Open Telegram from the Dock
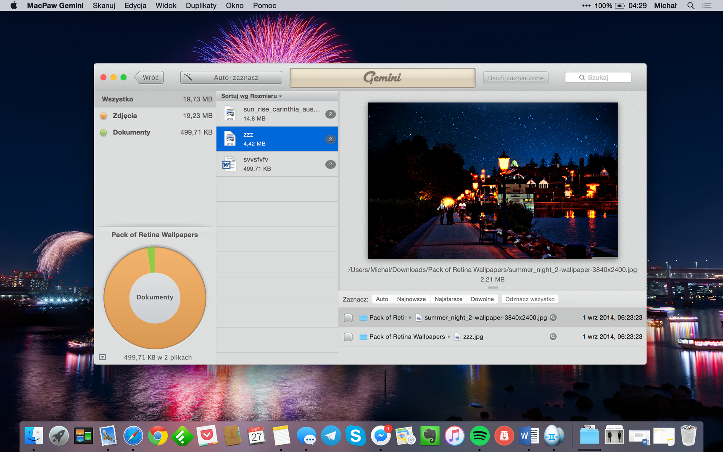This screenshot has height=452, width=723. [331, 436]
